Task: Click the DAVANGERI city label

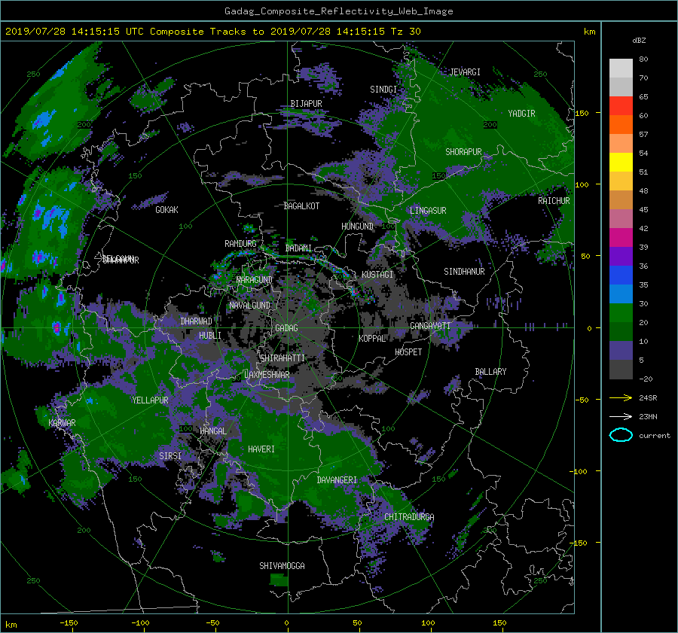Action: click(337, 480)
